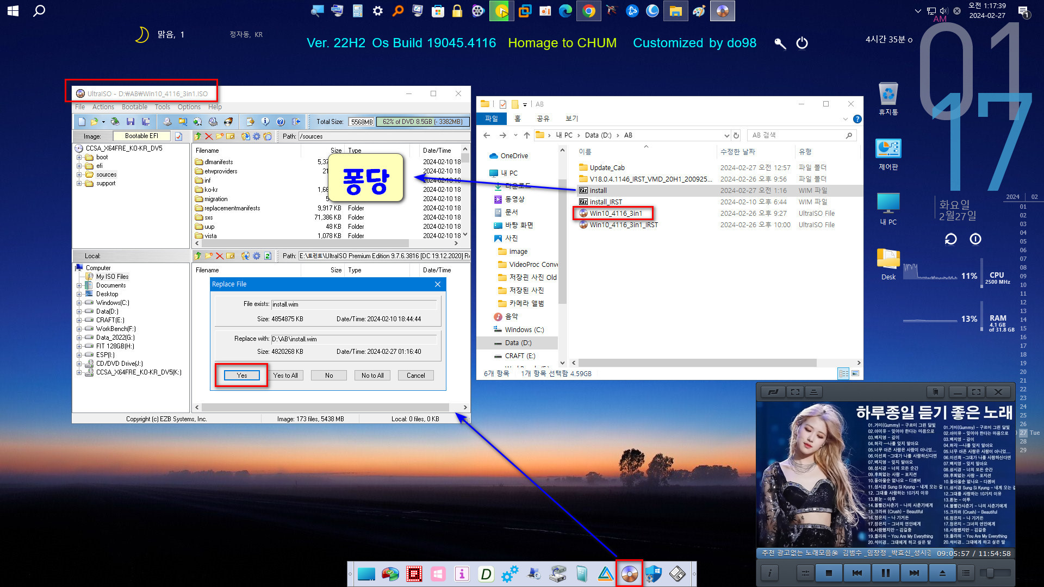Open equalizer/control settings in media player

click(805, 573)
